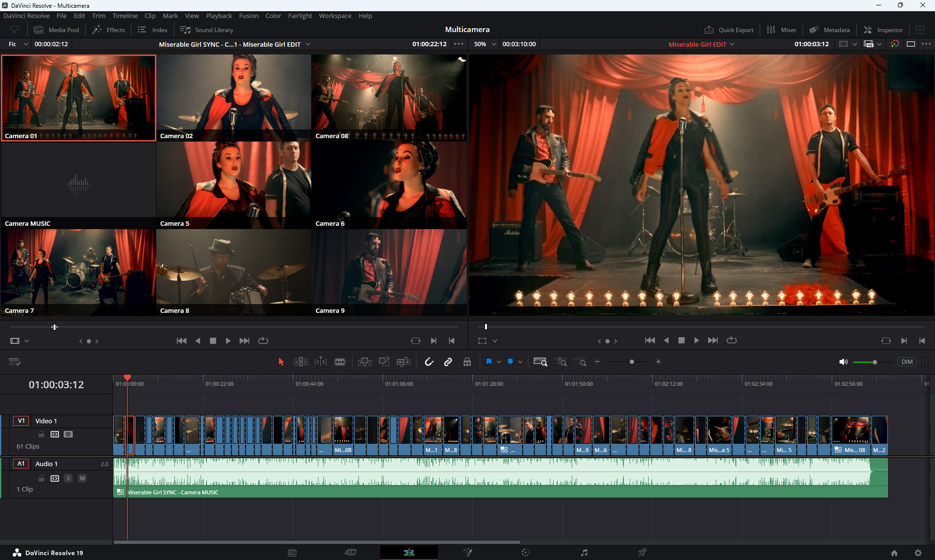Image resolution: width=935 pixels, height=560 pixels.
Task: Open the Fusion page icon
Action: pos(467,552)
